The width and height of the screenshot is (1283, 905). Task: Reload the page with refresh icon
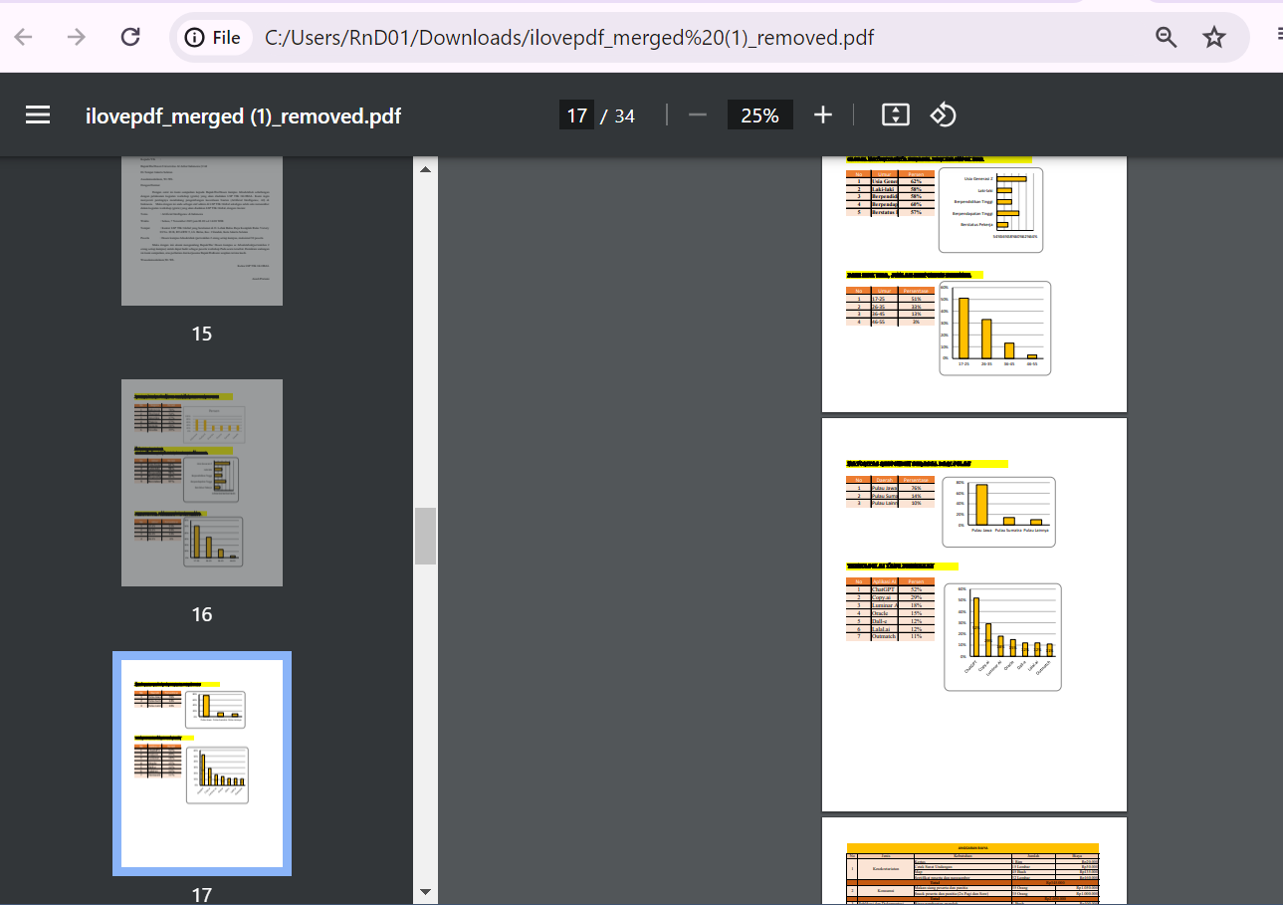pos(130,38)
